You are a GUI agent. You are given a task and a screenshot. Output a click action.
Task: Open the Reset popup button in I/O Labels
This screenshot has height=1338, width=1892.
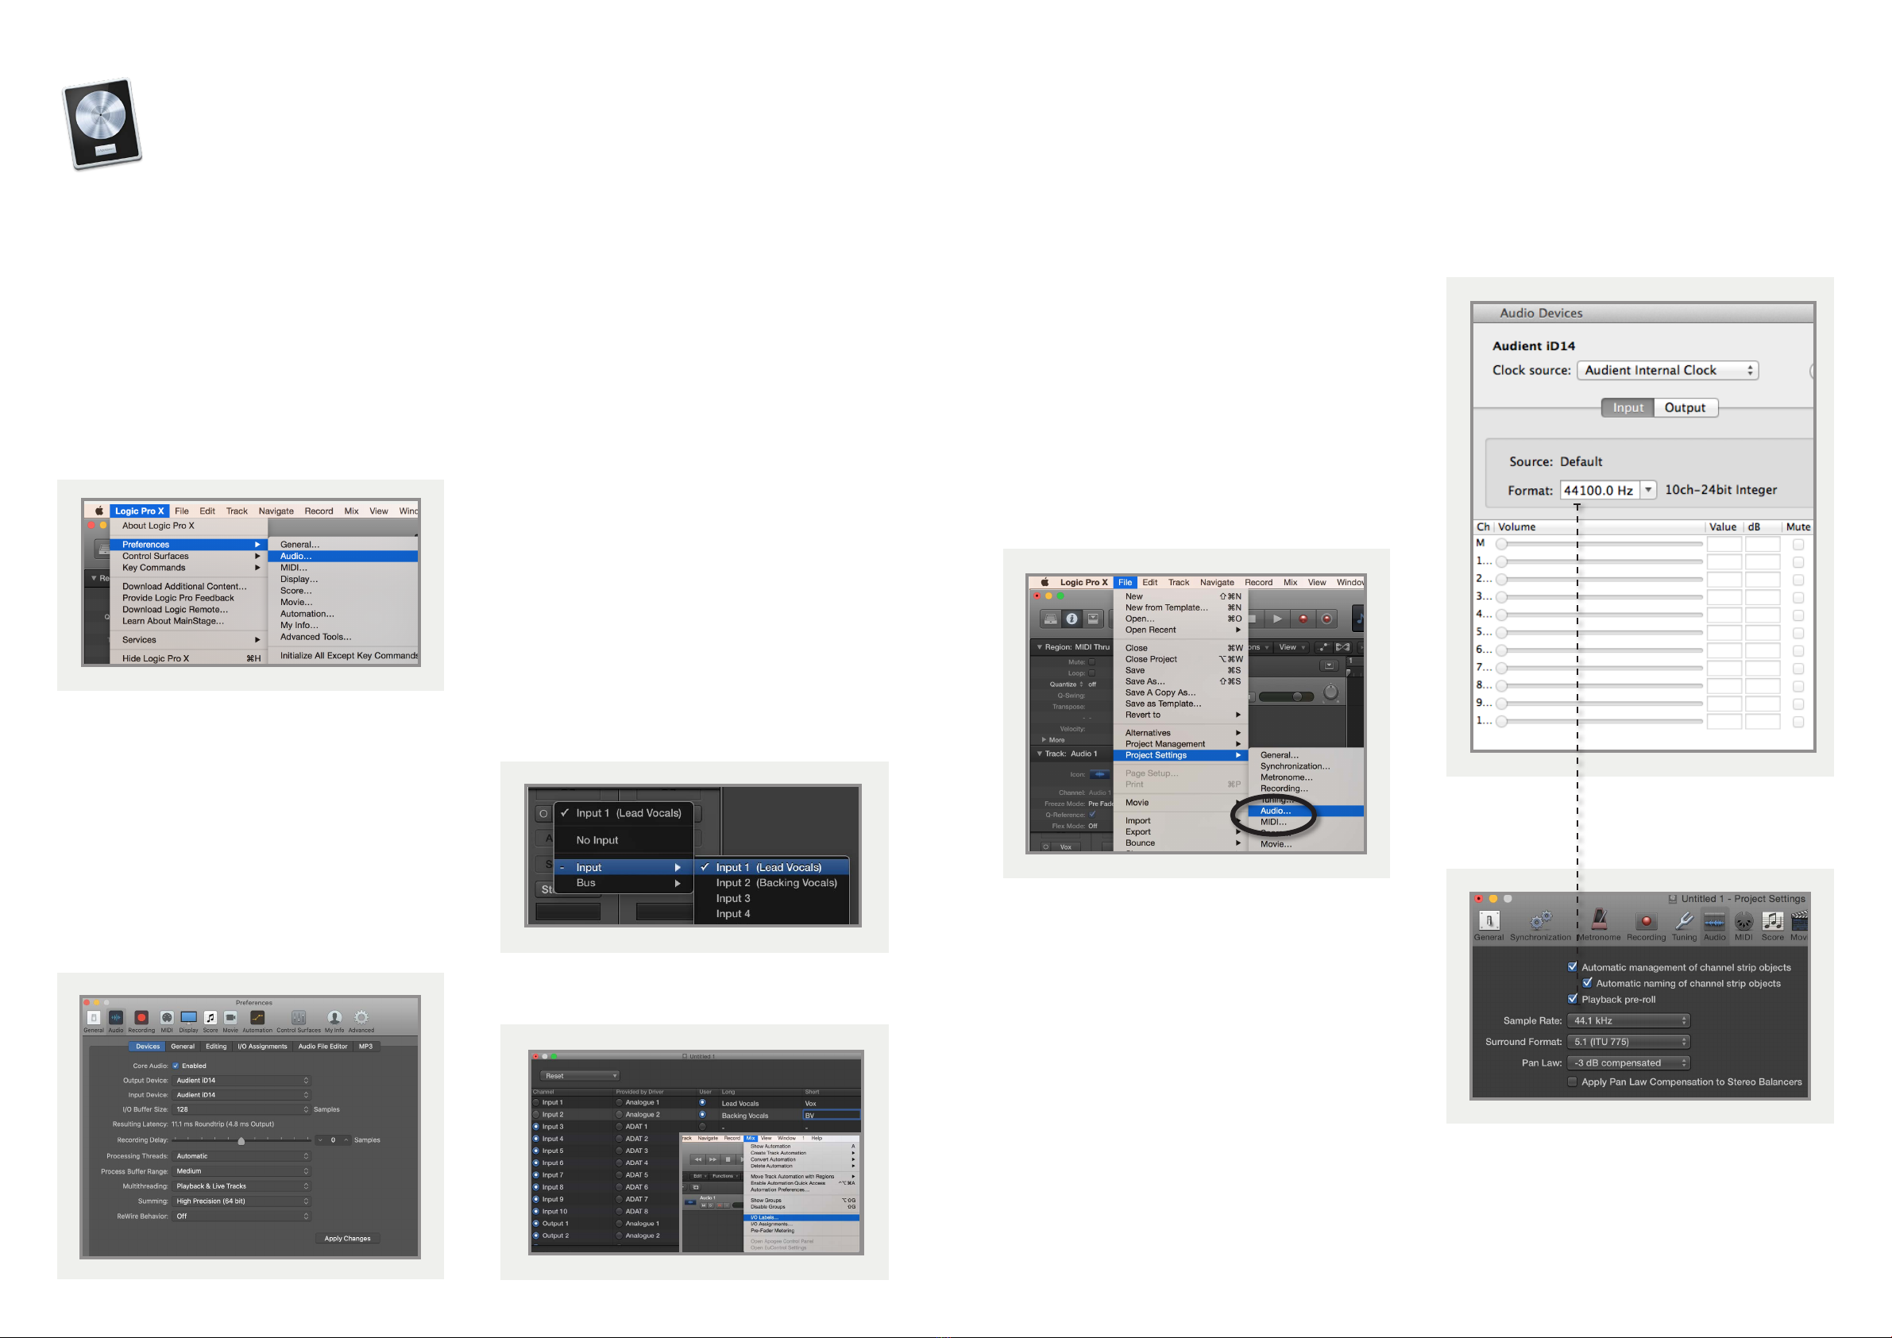pyautogui.click(x=580, y=1076)
